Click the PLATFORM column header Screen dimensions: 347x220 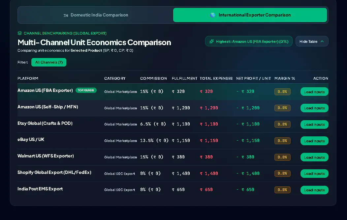point(28,78)
